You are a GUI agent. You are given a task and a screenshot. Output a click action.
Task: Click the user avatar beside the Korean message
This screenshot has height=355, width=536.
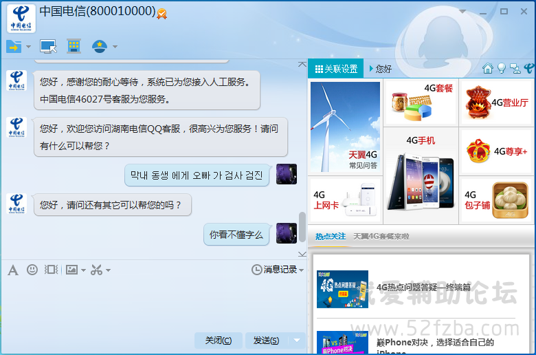coord(287,174)
